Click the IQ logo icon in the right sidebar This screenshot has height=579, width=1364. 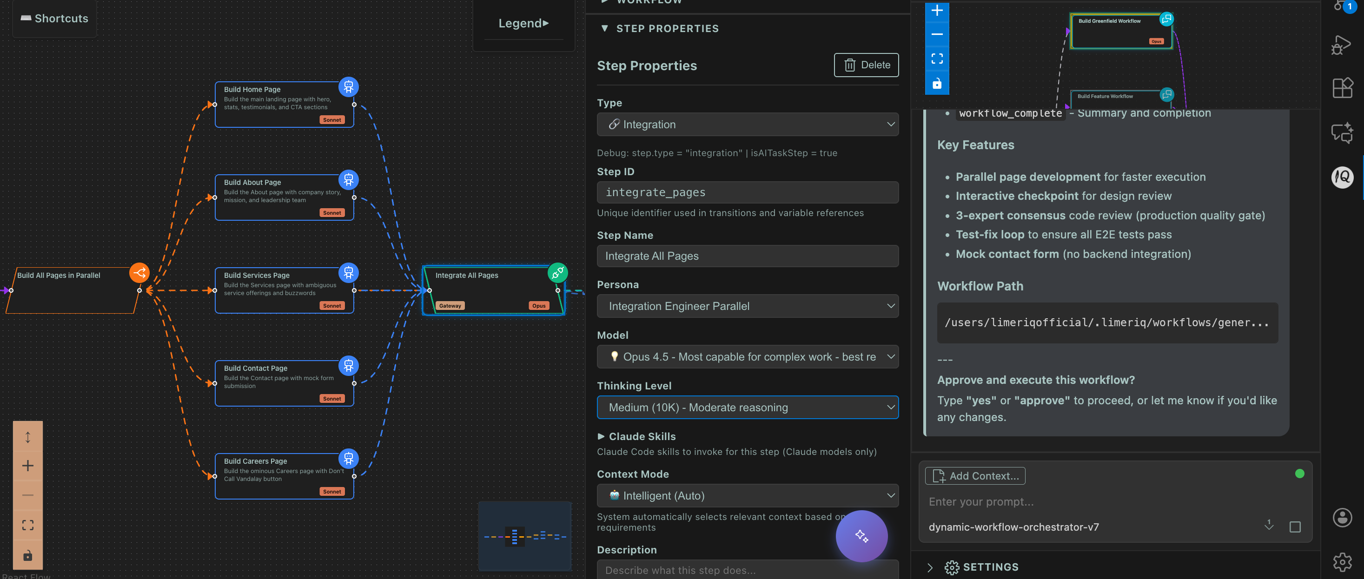(1342, 178)
